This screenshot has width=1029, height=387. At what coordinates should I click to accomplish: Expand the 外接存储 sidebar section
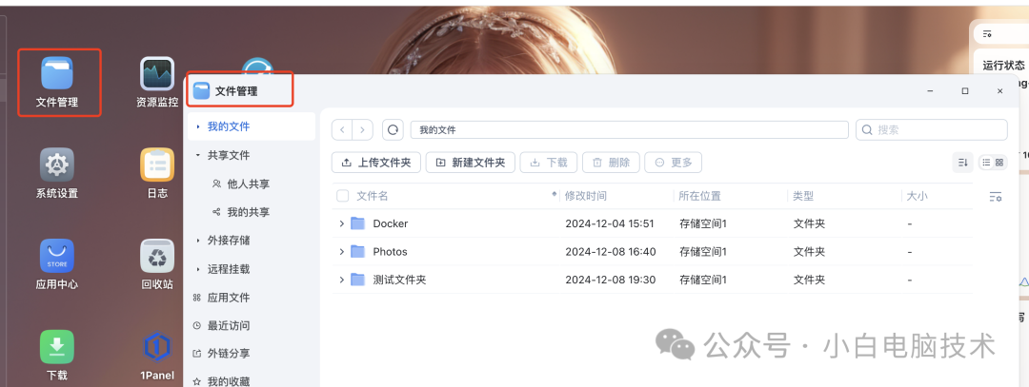(x=197, y=241)
